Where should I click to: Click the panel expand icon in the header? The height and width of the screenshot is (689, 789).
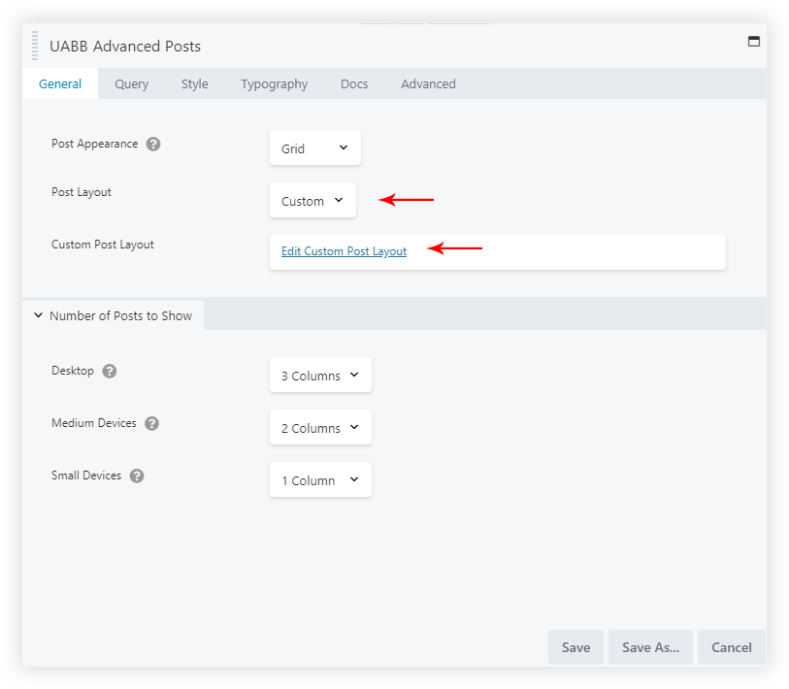[753, 42]
